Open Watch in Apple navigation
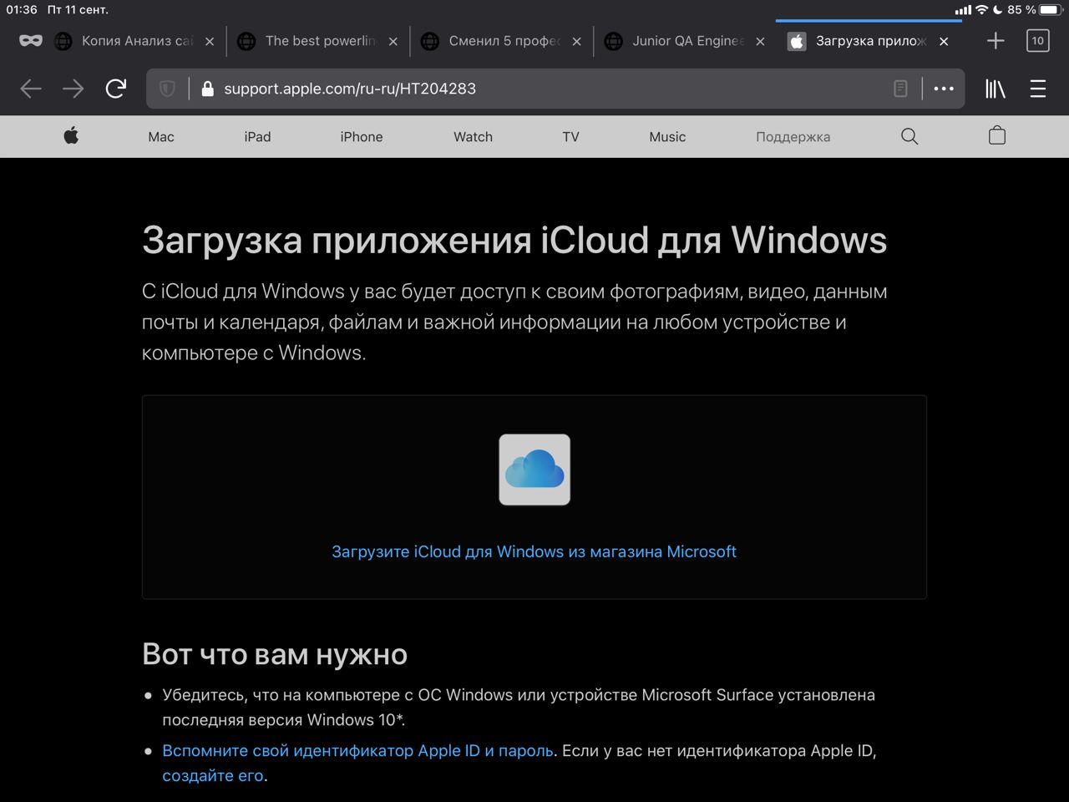The width and height of the screenshot is (1069, 802). coord(474,137)
